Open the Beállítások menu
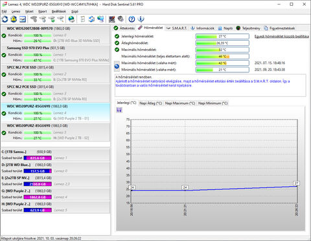This screenshot has height=241, width=311. click(59, 12)
